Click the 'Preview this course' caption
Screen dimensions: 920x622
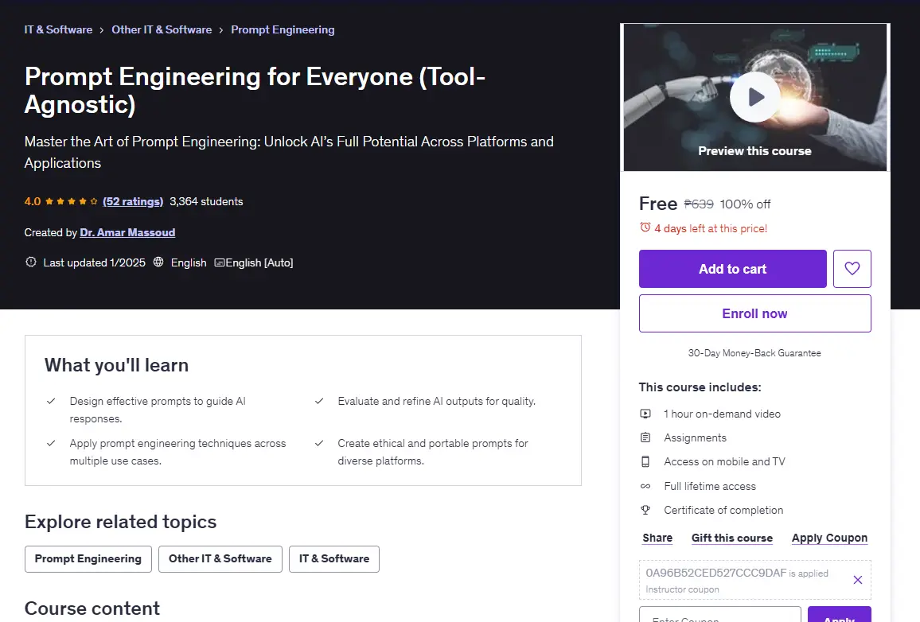[754, 150]
